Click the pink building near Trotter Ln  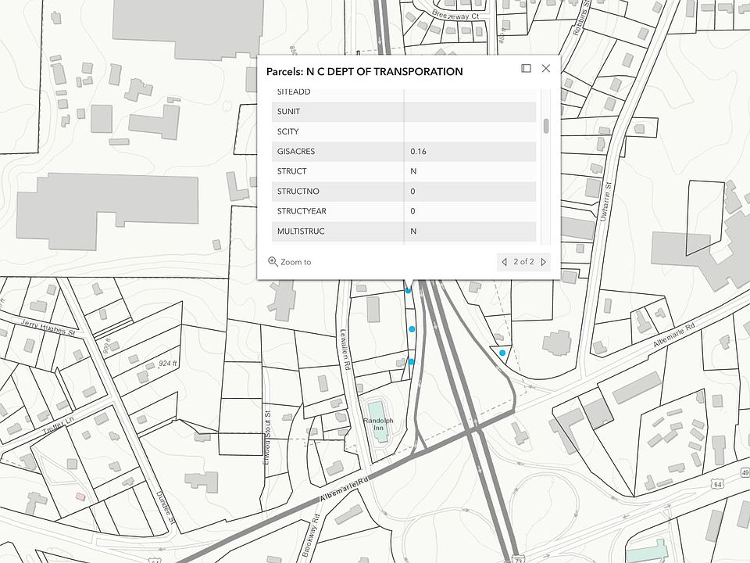point(80,497)
